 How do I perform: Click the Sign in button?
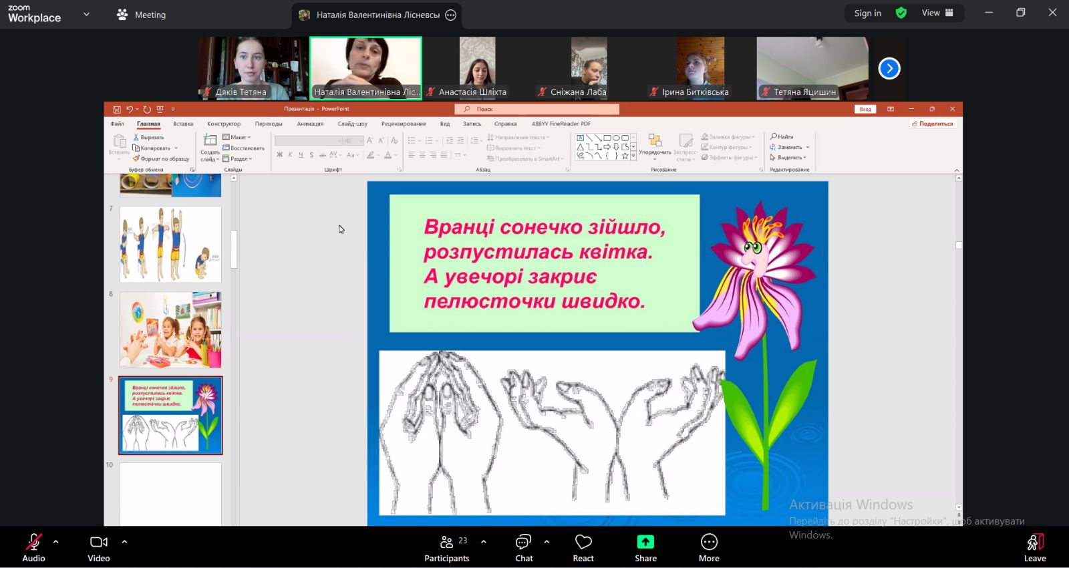pos(867,13)
